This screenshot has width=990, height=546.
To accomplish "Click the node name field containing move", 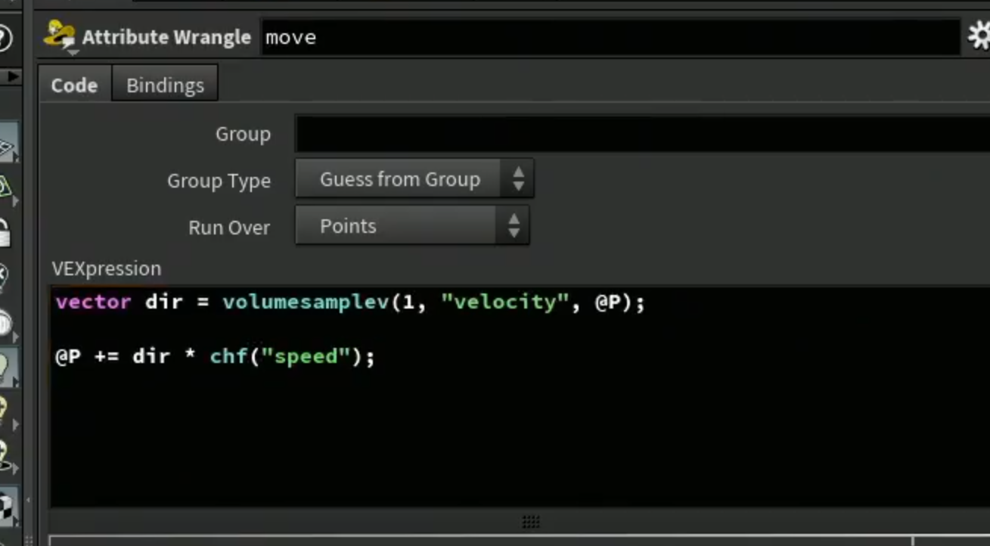I will [610, 36].
